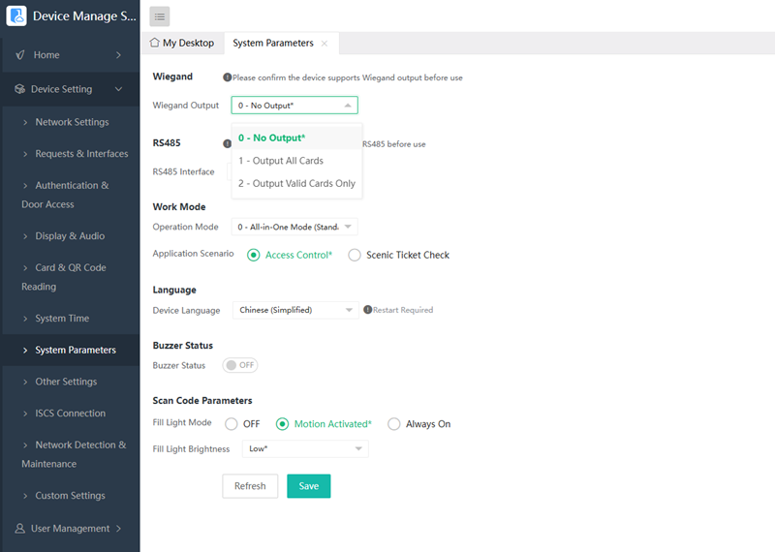Switch to the My Desktop tab
775x552 pixels.
(x=182, y=43)
